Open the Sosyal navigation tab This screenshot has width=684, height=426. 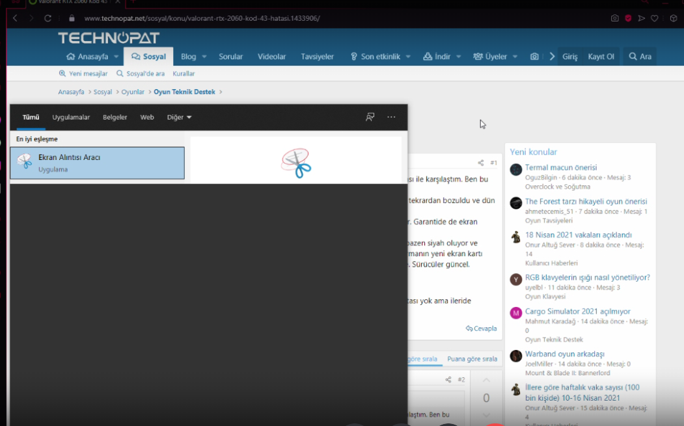coord(148,57)
